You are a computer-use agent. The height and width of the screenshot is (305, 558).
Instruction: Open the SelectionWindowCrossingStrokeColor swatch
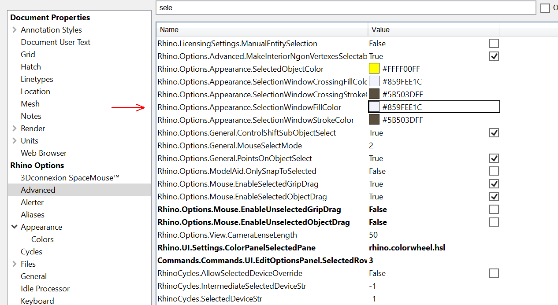click(x=374, y=94)
